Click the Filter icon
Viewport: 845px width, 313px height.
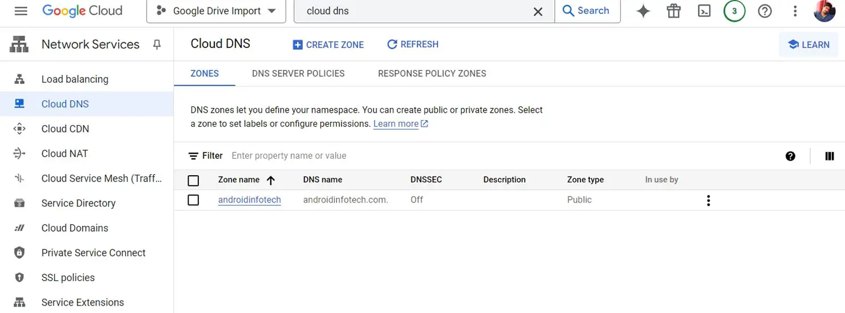(x=194, y=156)
